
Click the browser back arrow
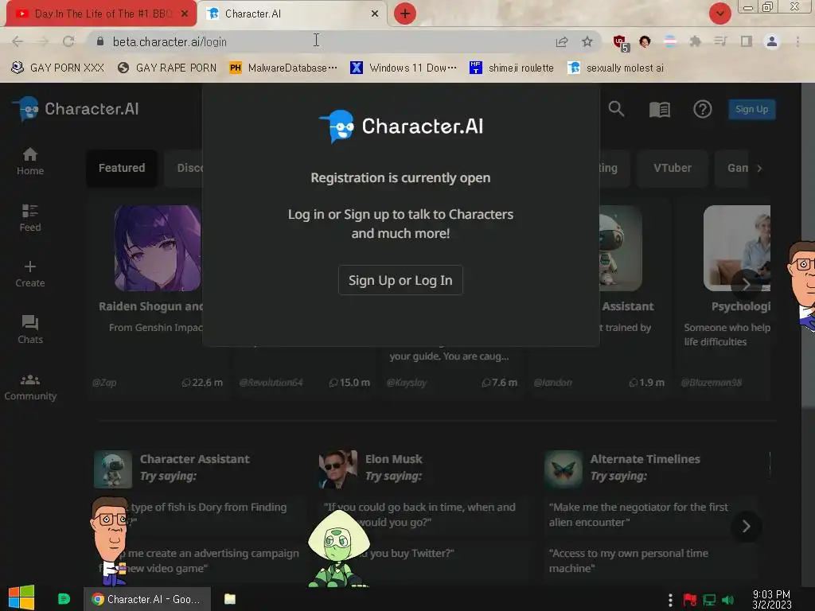click(x=18, y=41)
